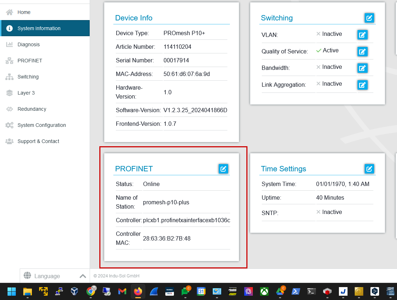
Task: Click the Serial Number value 00017914
Action: (x=176, y=60)
